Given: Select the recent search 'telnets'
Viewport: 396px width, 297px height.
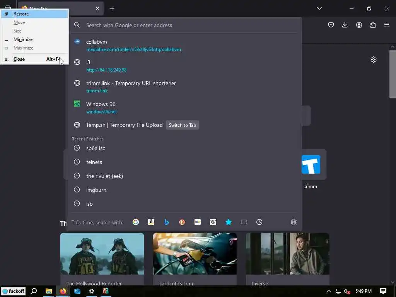Looking at the screenshot, I should (184, 162).
